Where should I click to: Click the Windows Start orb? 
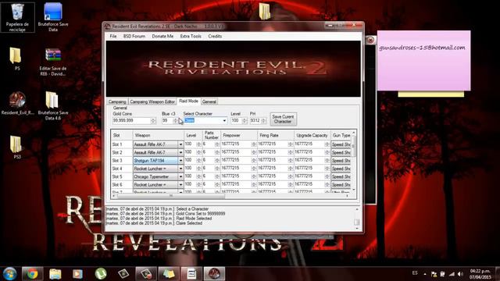click(x=10, y=274)
